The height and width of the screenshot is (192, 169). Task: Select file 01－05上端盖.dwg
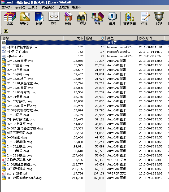point(19,146)
